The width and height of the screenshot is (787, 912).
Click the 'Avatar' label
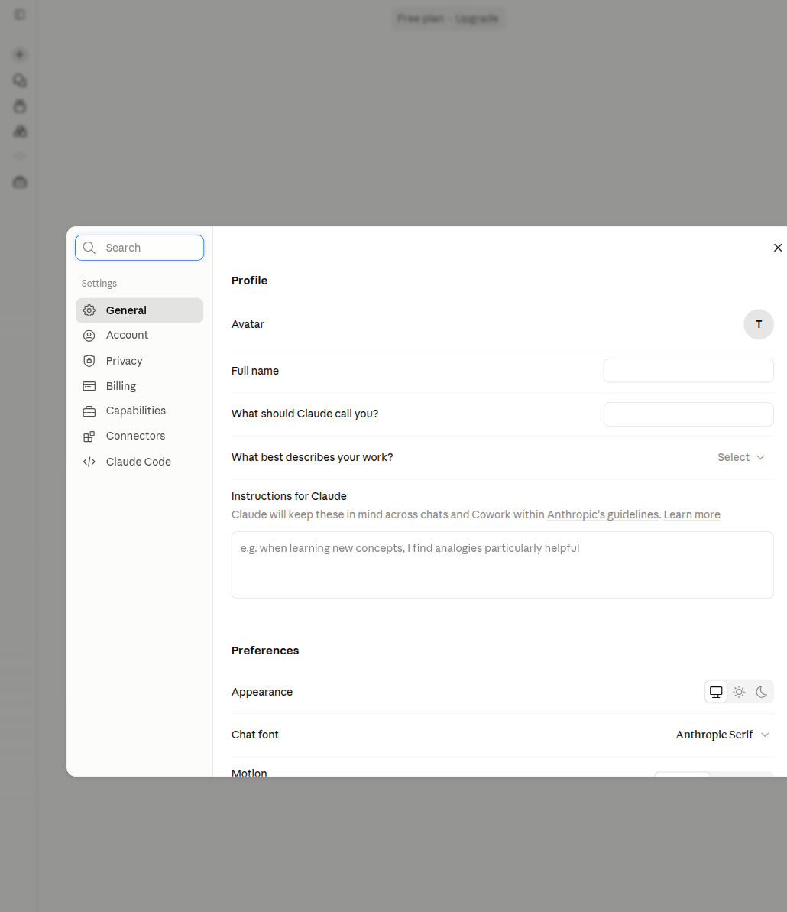tap(248, 325)
